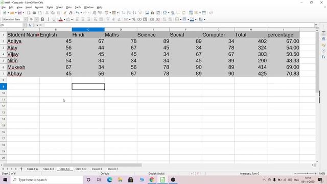
Task: Select row header 9
Action: click(4, 86)
